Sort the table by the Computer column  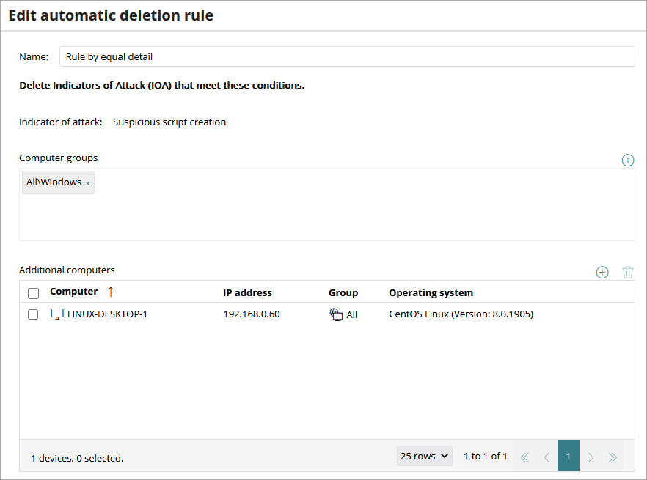(x=73, y=291)
